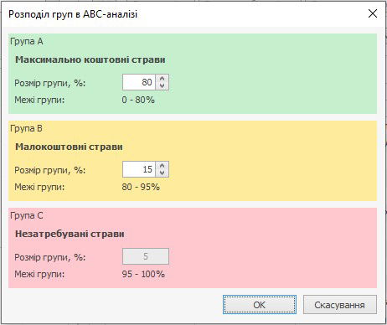Image resolution: width=387 pixels, height=325 pixels.
Task: Click the 0 - 80% group bounds text
Action: tap(138, 100)
